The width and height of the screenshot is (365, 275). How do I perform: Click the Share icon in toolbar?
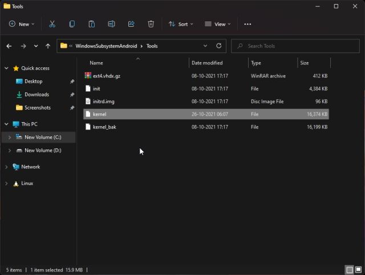131,24
